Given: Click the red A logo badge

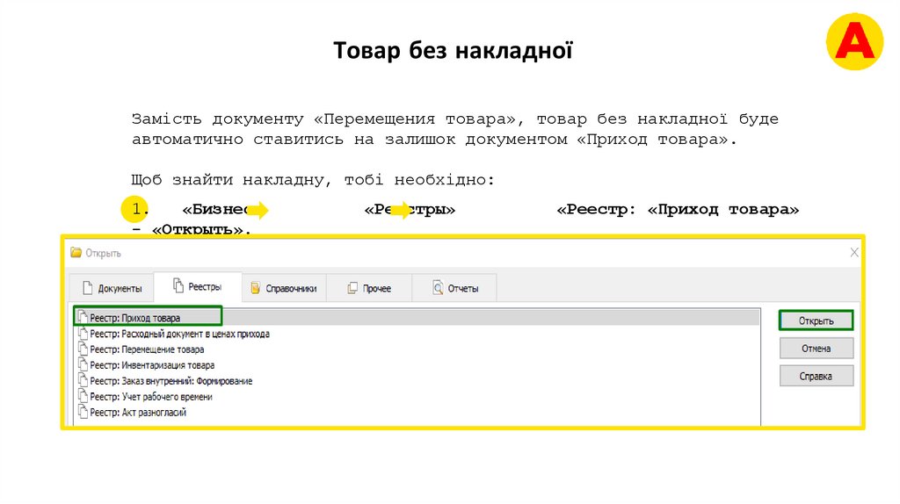Looking at the screenshot, I should pyautogui.click(x=854, y=41).
